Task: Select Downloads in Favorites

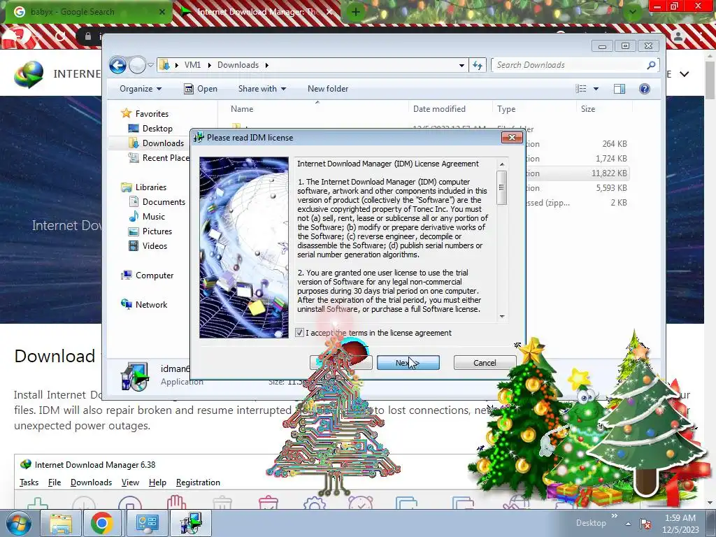Action: click(157, 143)
